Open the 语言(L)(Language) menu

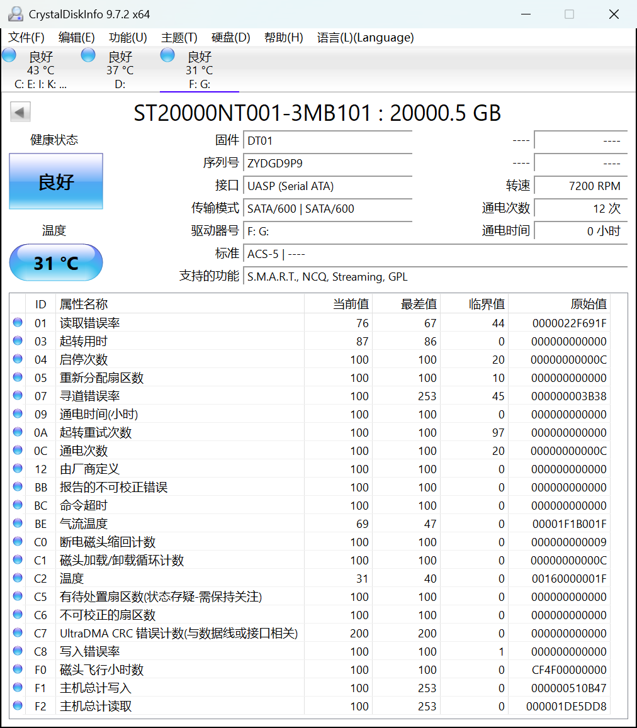click(x=365, y=38)
